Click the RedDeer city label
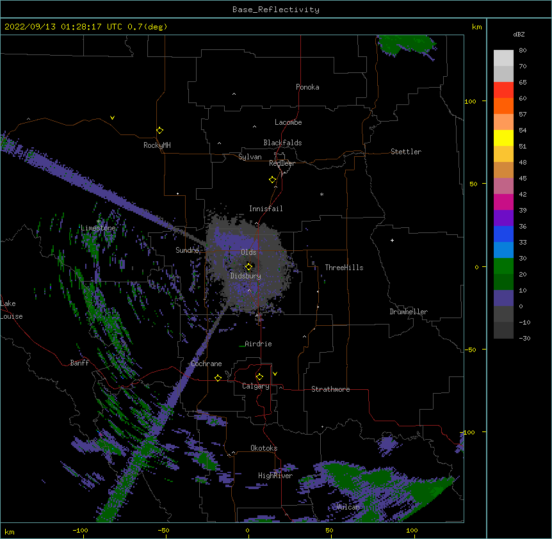Screen dimensions: 552x539 click(x=282, y=163)
